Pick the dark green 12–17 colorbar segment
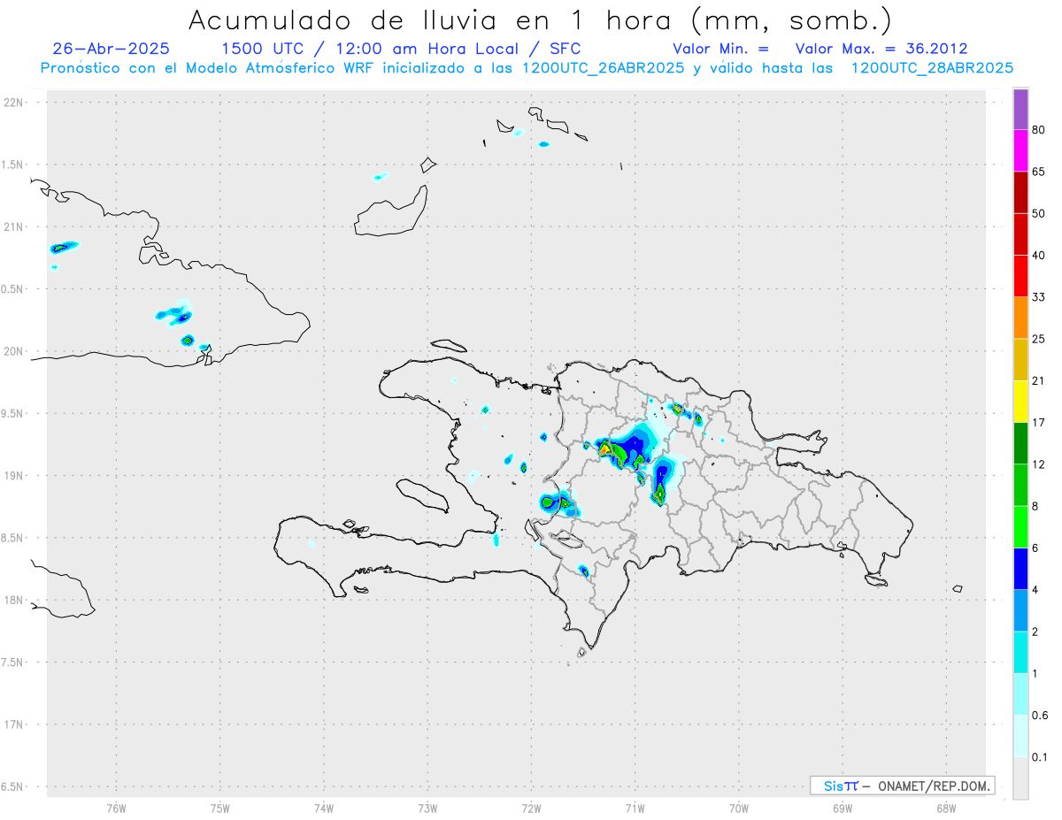Screen dimensions: 1062x820 point(1020,443)
